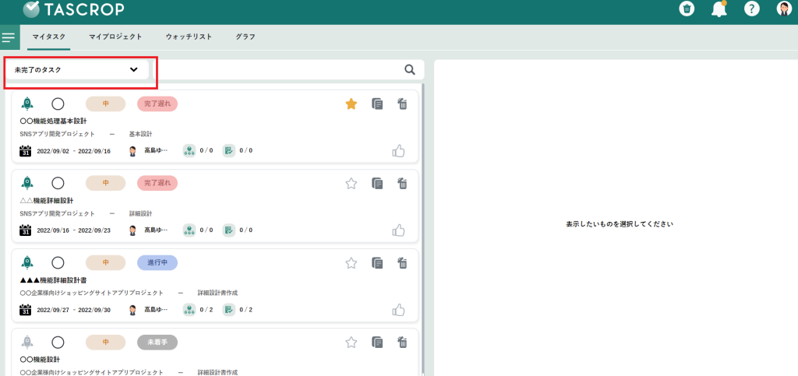This screenshot has width=798, height=376.
Task: Like the △△機能詳細設計 task with thumbs up
Action: (398, 230)
